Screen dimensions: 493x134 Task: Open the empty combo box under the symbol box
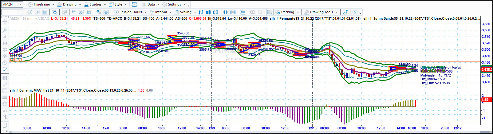[x=12, y=12]
